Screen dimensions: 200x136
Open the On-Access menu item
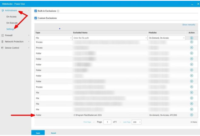tap(11, 17)
